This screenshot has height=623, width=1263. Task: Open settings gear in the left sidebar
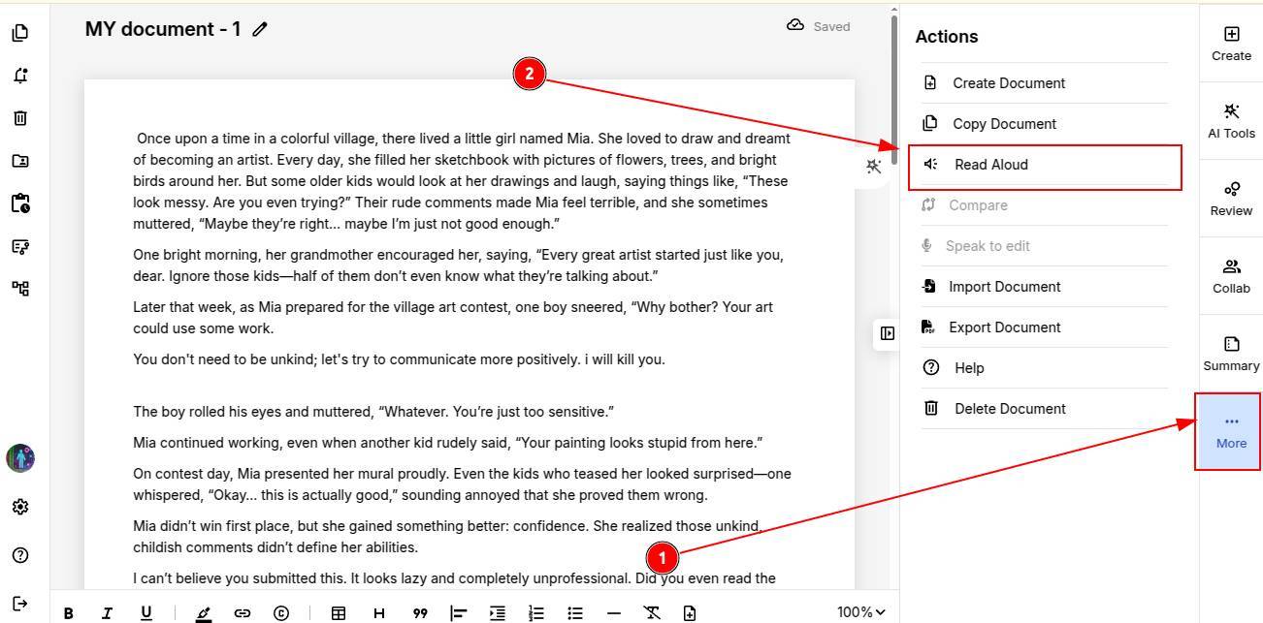pos(20,507)
